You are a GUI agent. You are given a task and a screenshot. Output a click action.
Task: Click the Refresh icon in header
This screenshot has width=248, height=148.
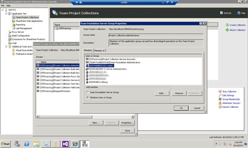click(x=221, y=13)
